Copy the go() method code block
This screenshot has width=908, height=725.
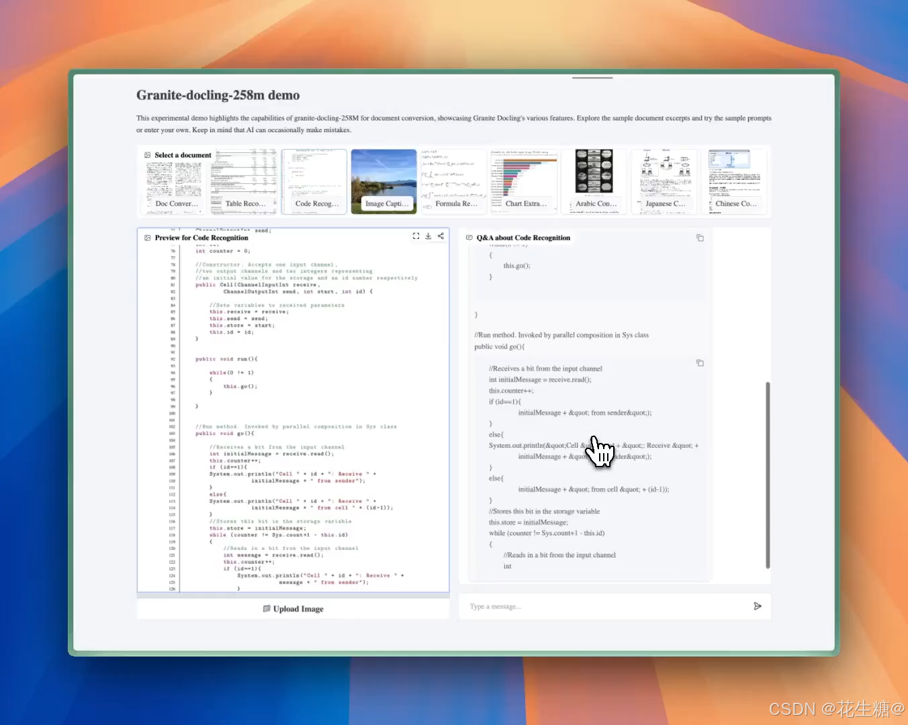pos(700,362)
